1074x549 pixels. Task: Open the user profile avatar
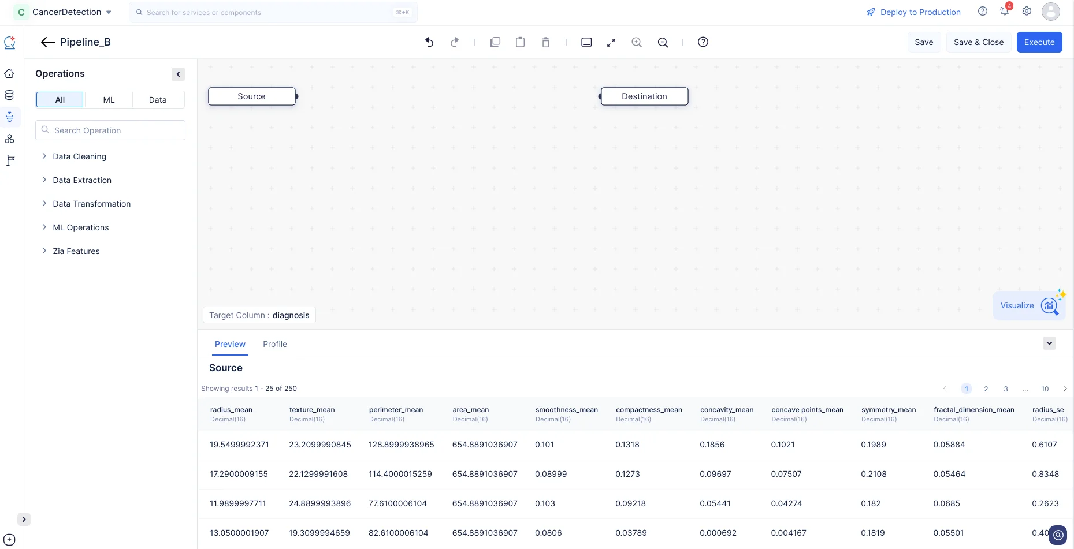(1051, 12)
